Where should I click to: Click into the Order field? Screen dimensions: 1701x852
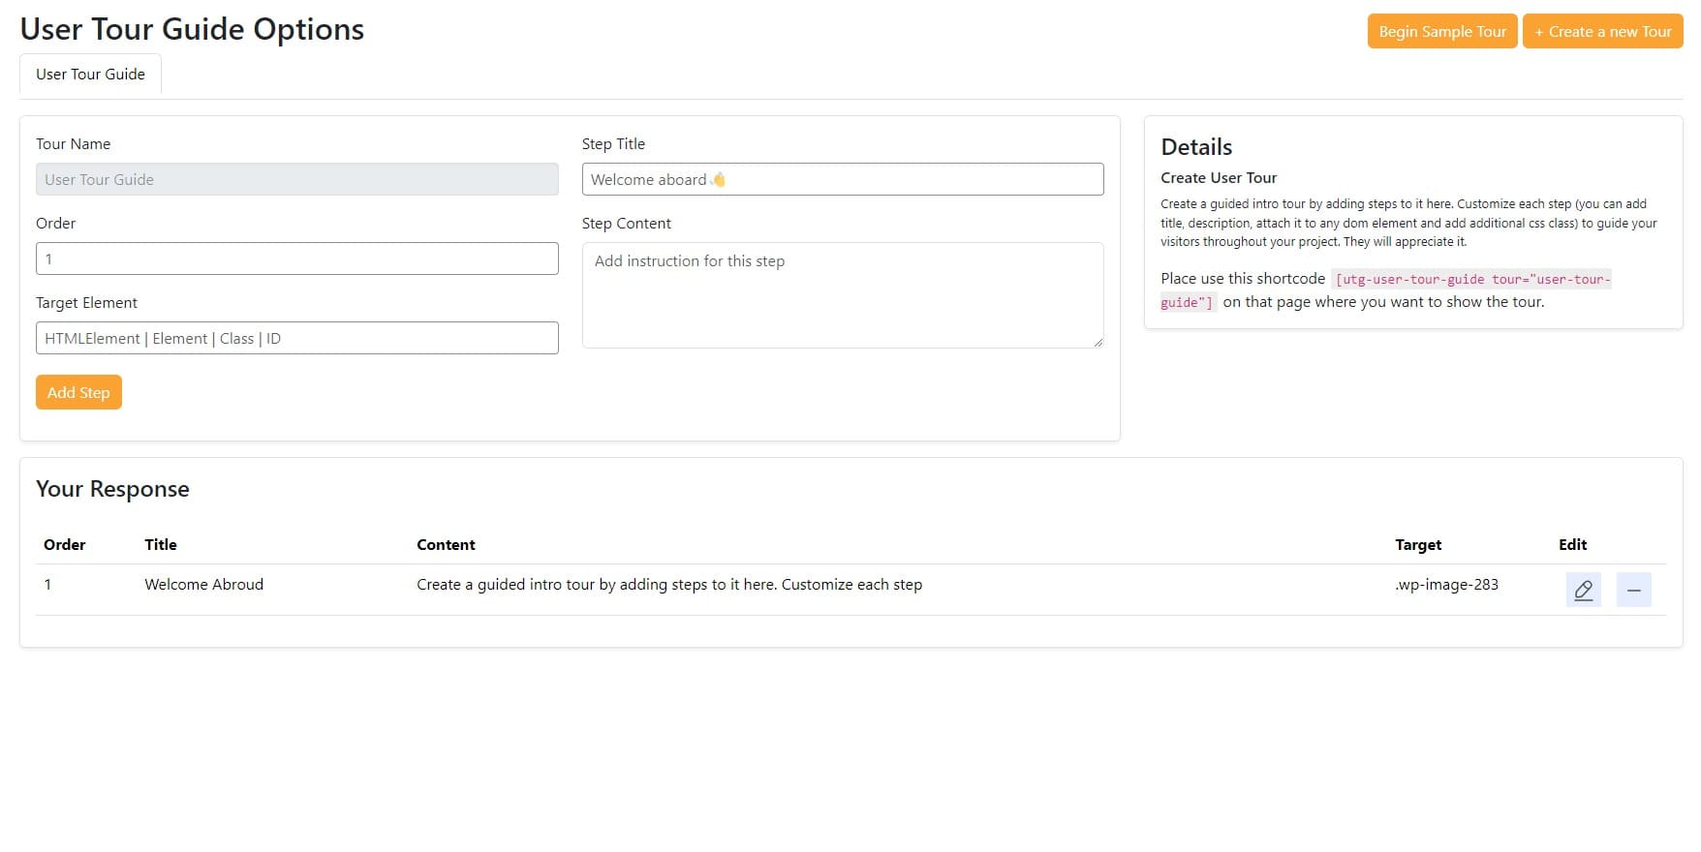coord(296,259)
